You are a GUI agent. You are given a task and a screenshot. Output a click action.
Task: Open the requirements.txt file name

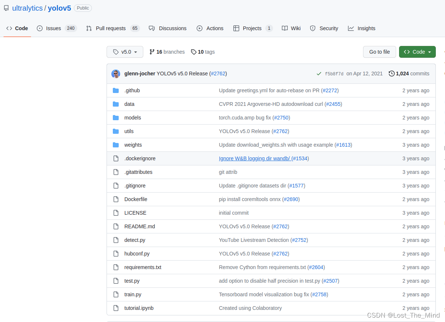click(143, 267)
